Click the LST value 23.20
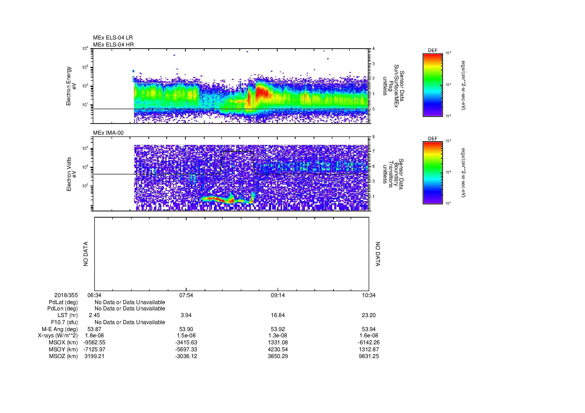Image resolution: width=585 pixels, height=413 pixels. point(369,315)
